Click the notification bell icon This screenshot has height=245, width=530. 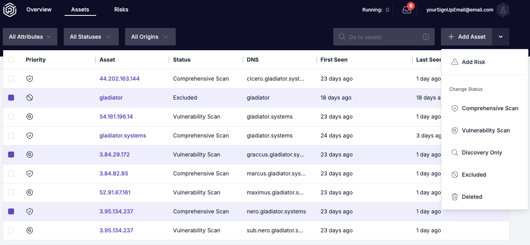[407, 9]
